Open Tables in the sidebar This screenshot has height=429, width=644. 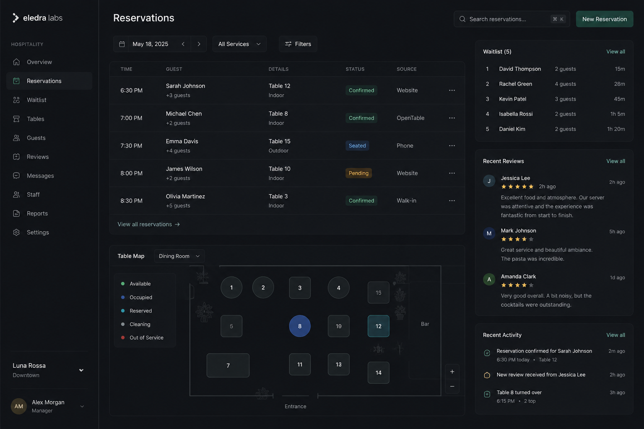49,119
